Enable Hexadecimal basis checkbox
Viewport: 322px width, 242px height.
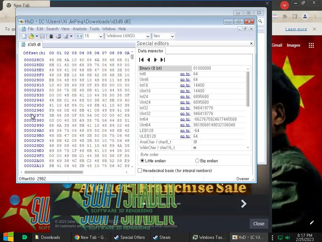tap(140, 170)
